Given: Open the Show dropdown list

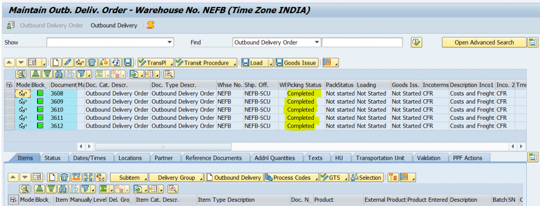Looking at the screenshot, I should (x=169, y=42).
